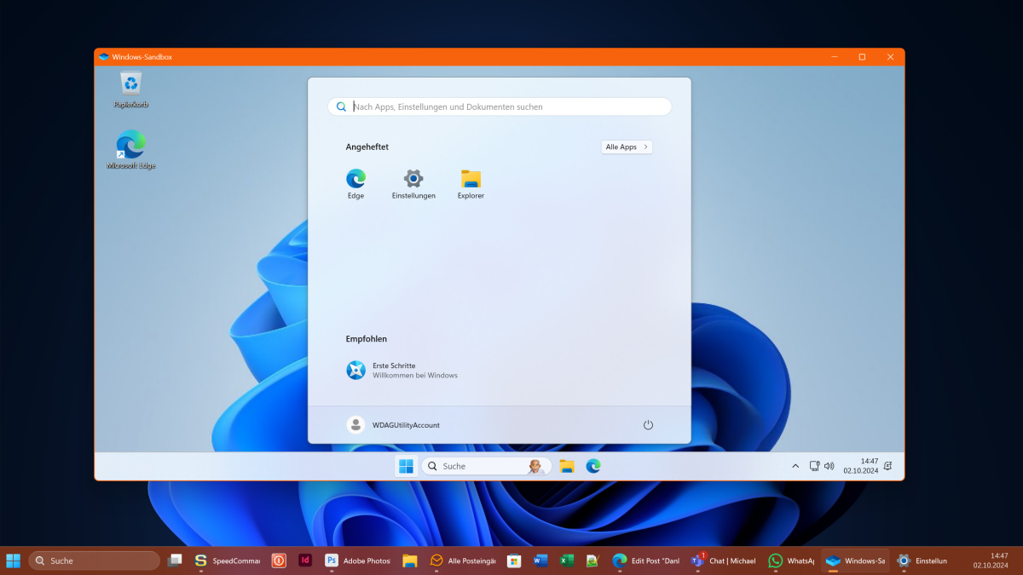Open the WDAGUtilityAccount user menu
The height and width of the screenshot is (575, 1023).
click(x=394, y=425)
